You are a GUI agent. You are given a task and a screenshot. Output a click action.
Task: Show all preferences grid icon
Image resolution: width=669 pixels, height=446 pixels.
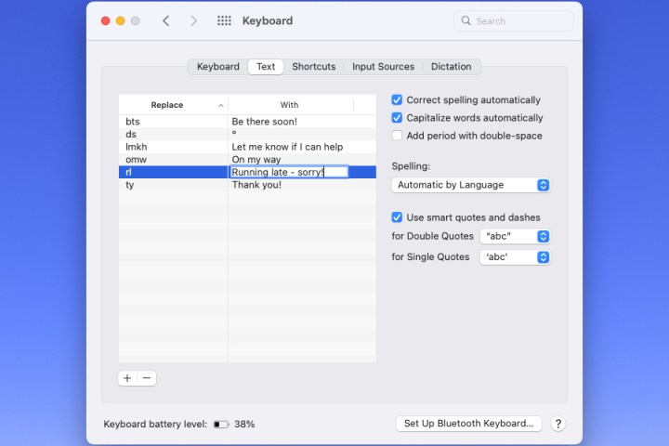tap(224, 20)
